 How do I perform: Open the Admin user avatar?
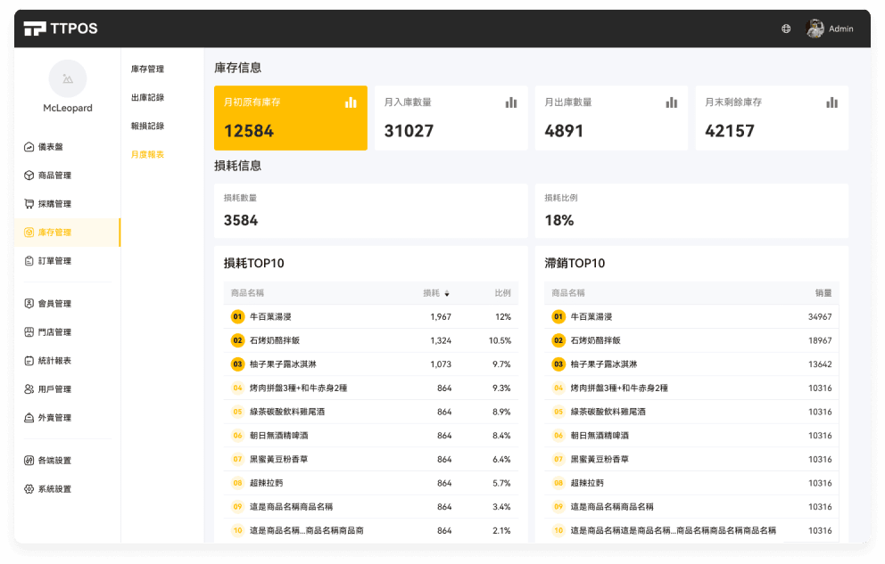[x=815, y=29]
